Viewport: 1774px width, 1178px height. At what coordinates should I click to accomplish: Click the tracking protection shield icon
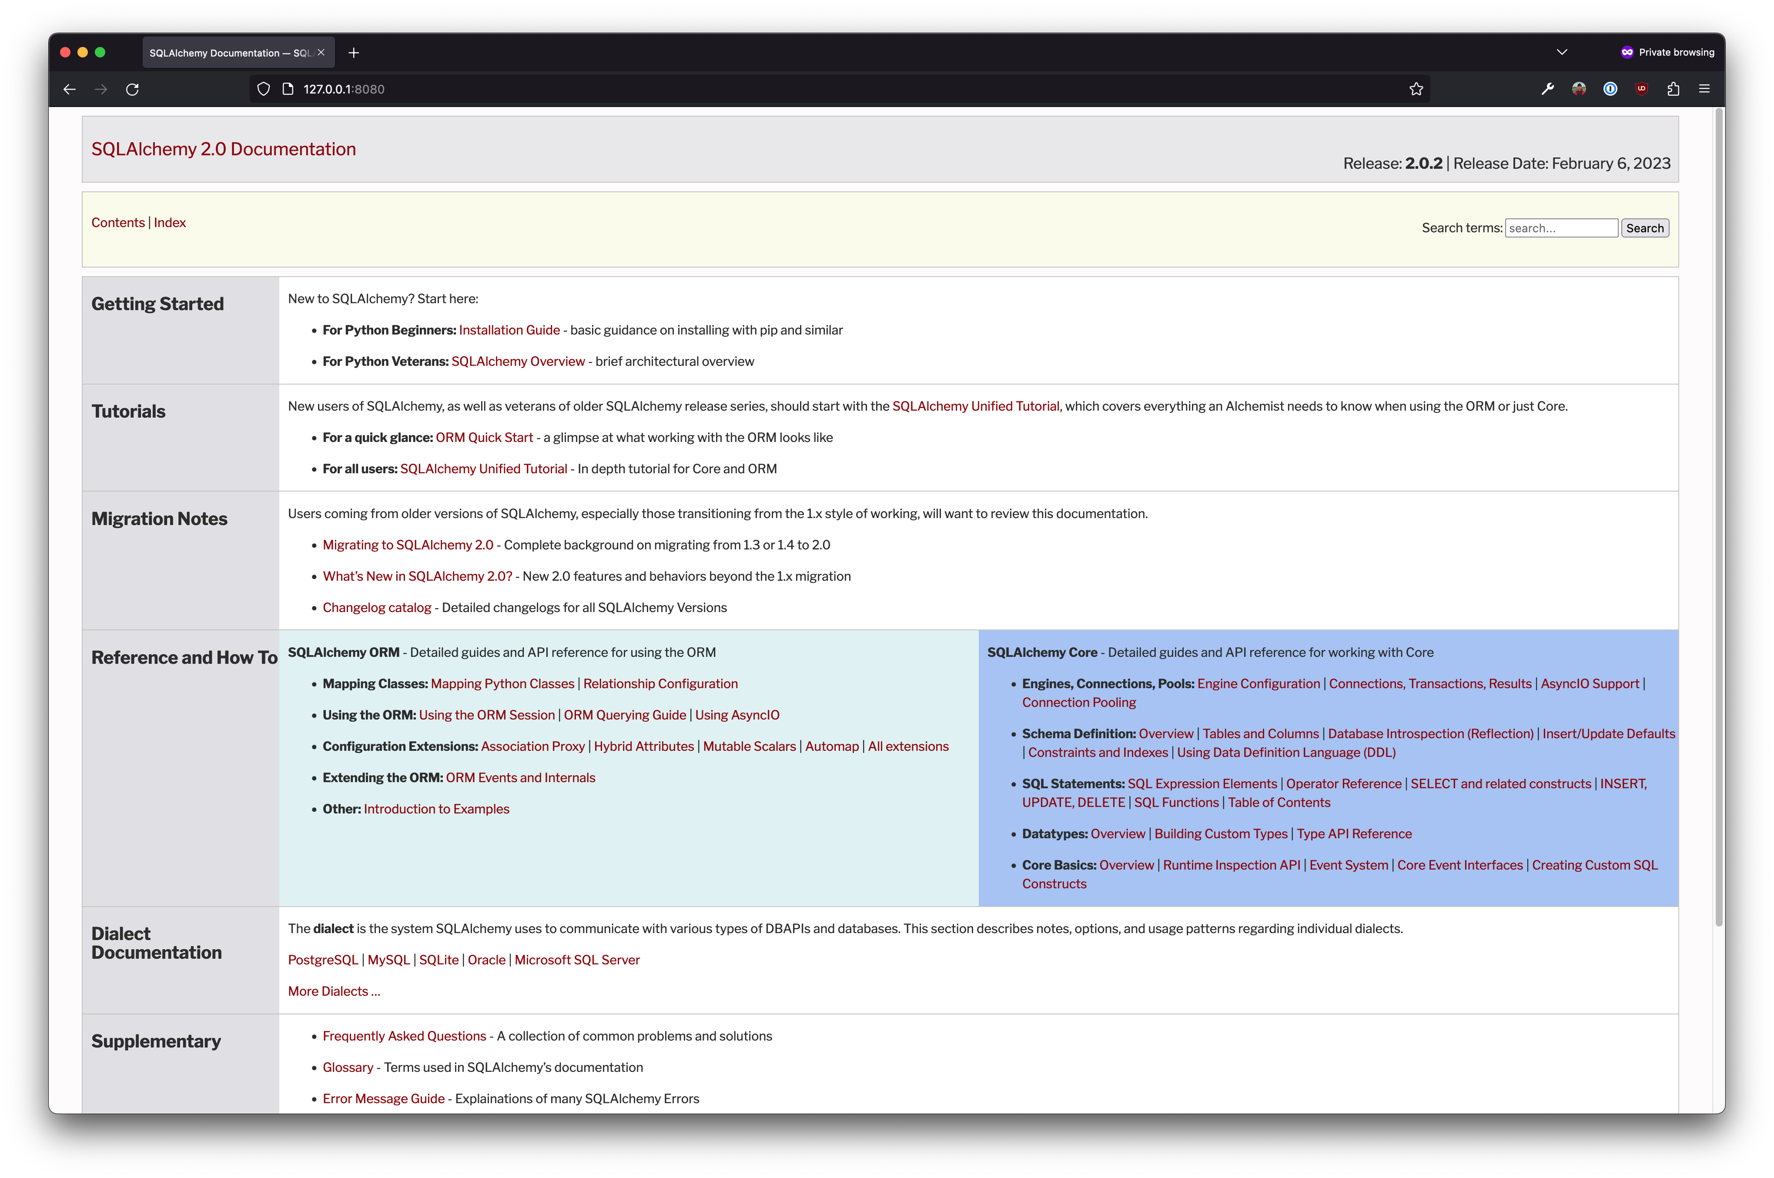(x=264, y=90)
